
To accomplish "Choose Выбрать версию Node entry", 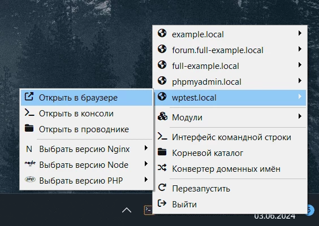I will tap(87, 165).
